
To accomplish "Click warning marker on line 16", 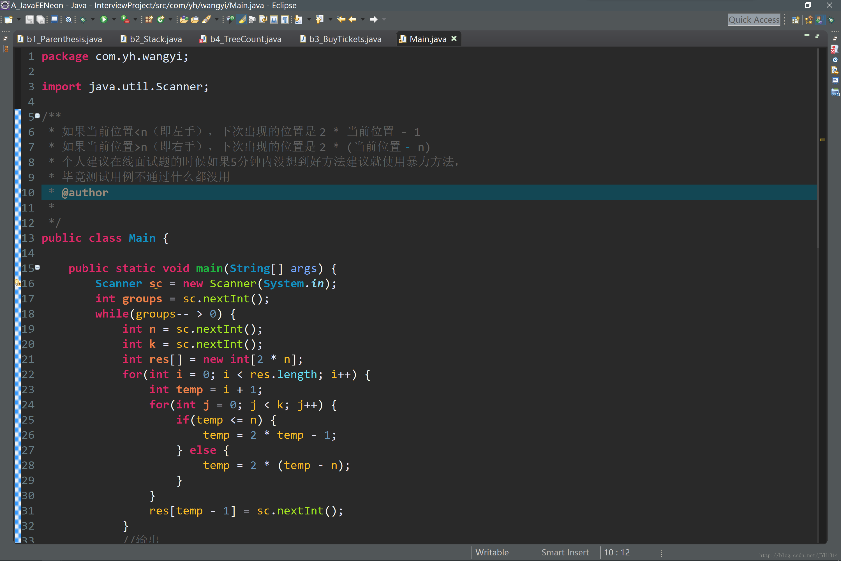I will coord(17,283).
